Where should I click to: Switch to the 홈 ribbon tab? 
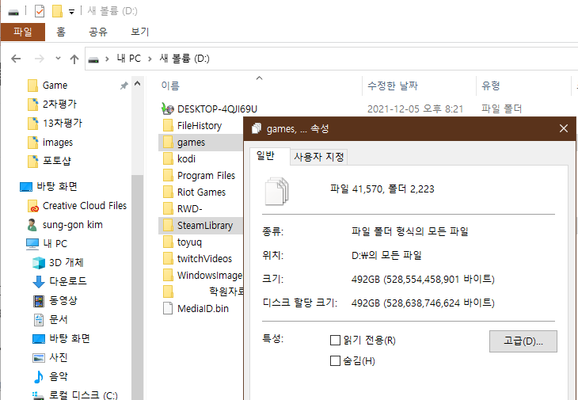[61, 32]
